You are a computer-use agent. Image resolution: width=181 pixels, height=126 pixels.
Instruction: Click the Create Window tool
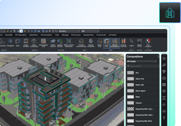[26, 43]
